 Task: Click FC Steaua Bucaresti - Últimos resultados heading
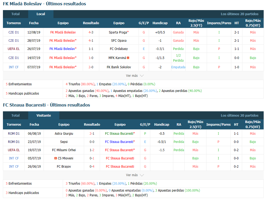click(x=47, y=105)
